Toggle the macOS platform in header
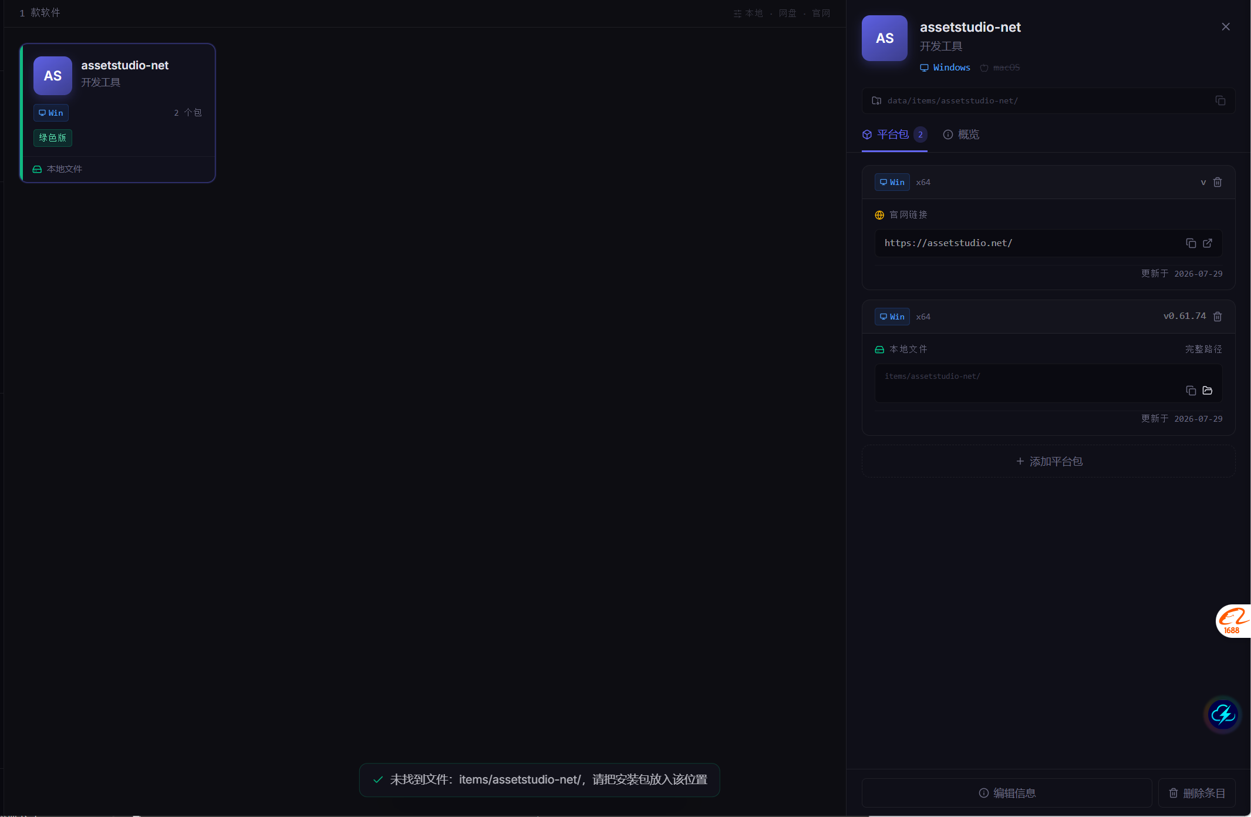 tap(1000, 68)
